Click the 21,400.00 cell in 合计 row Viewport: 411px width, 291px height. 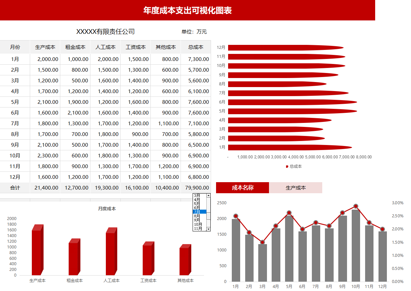pos(45,188)
